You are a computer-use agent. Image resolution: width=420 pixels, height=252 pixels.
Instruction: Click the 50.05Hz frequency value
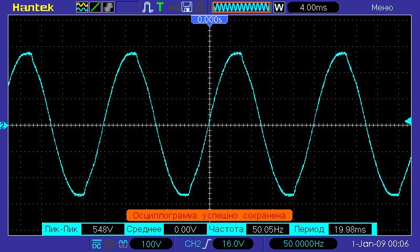(268, 229)
